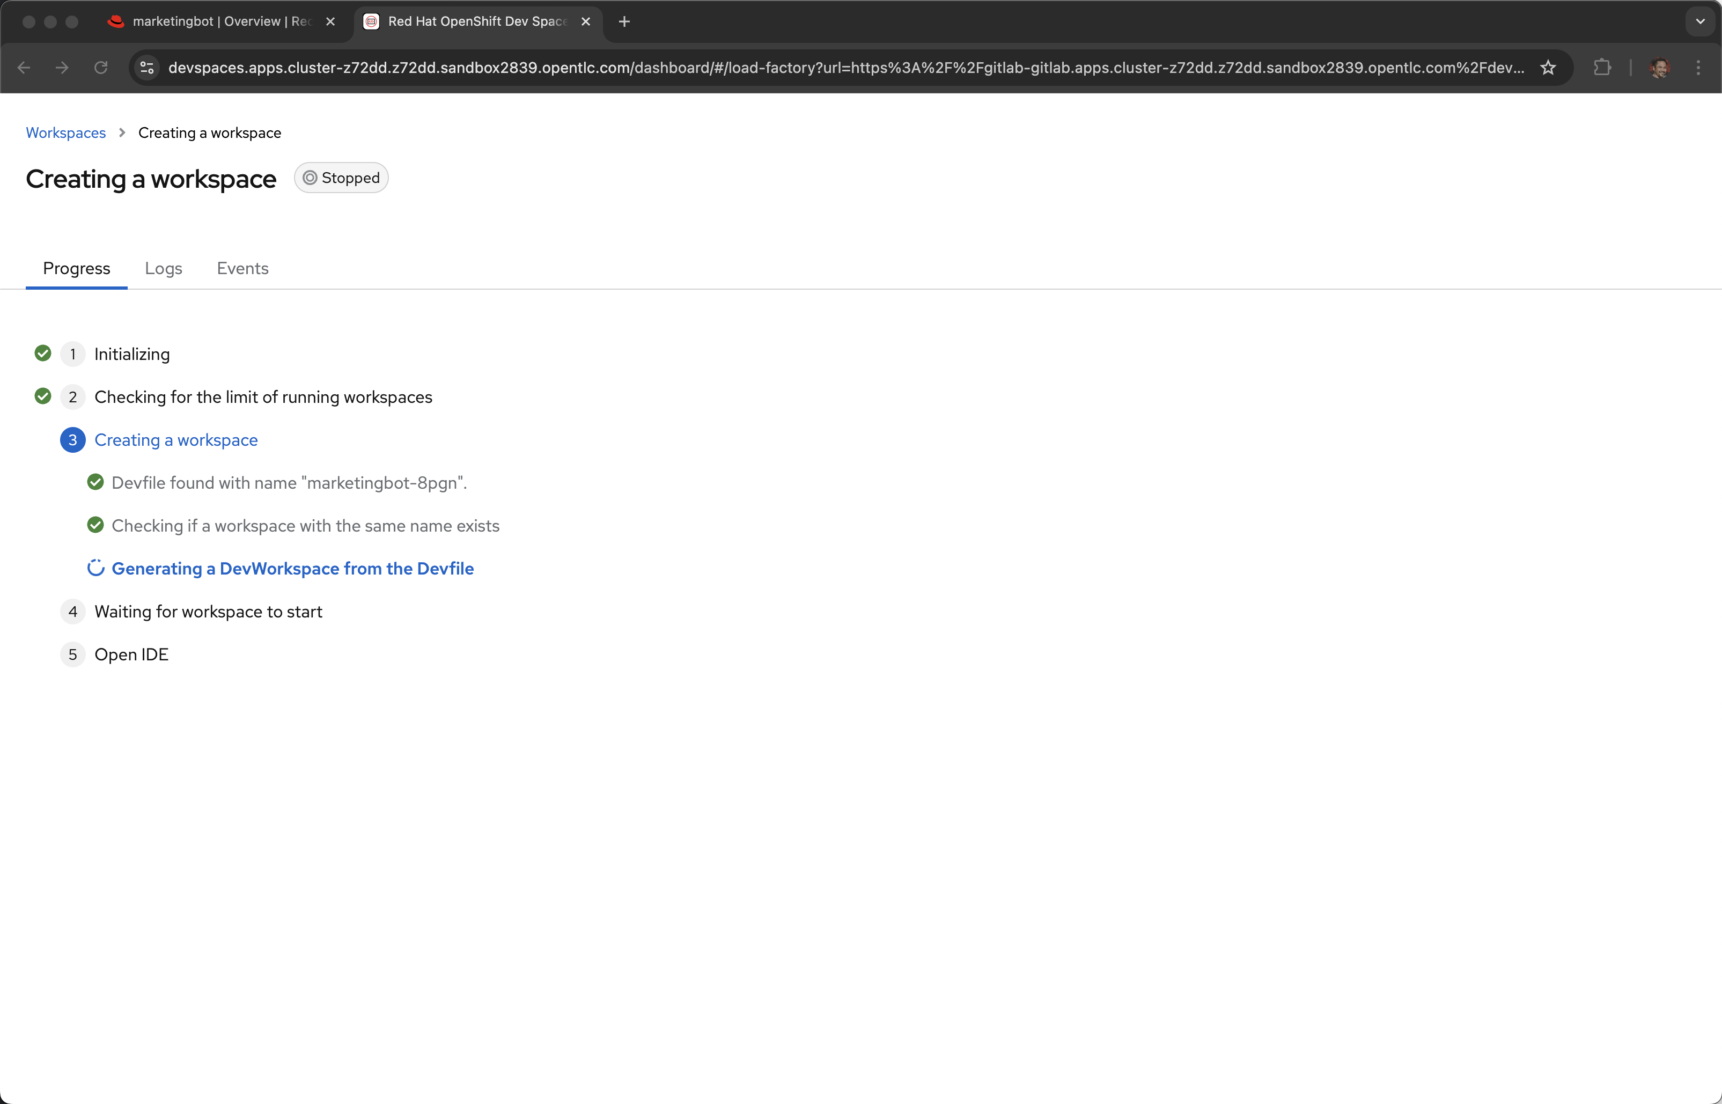
Task: Open new tab with plus icon
Action: coord(624,21)
